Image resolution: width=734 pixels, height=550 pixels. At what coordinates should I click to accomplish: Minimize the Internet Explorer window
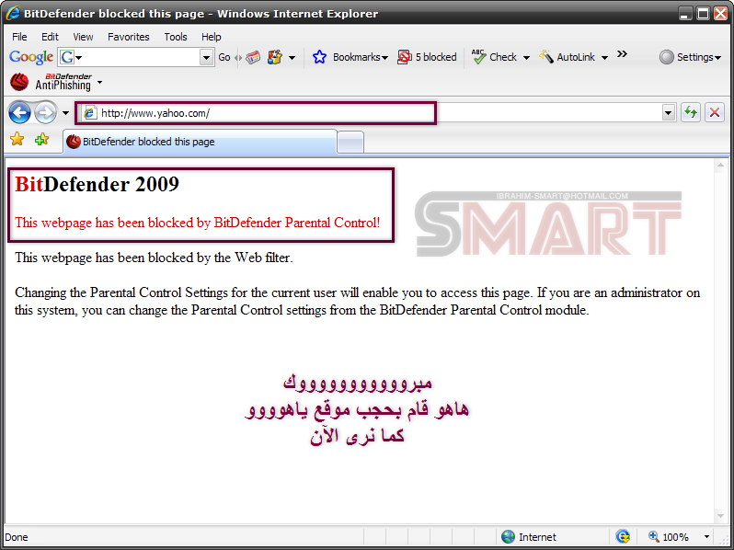(x=685, y=14)
